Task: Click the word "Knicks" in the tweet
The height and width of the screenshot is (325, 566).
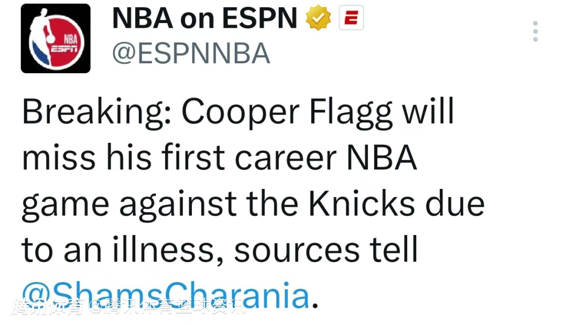Action: [362, 204]
